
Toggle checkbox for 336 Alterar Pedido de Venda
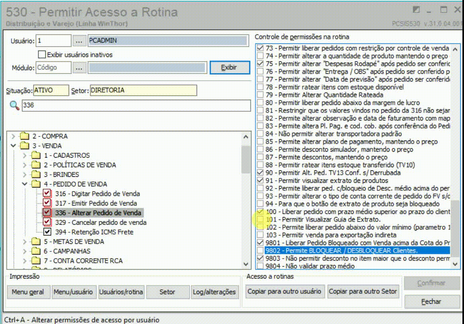pyautogui.click(x=47, y=212)
